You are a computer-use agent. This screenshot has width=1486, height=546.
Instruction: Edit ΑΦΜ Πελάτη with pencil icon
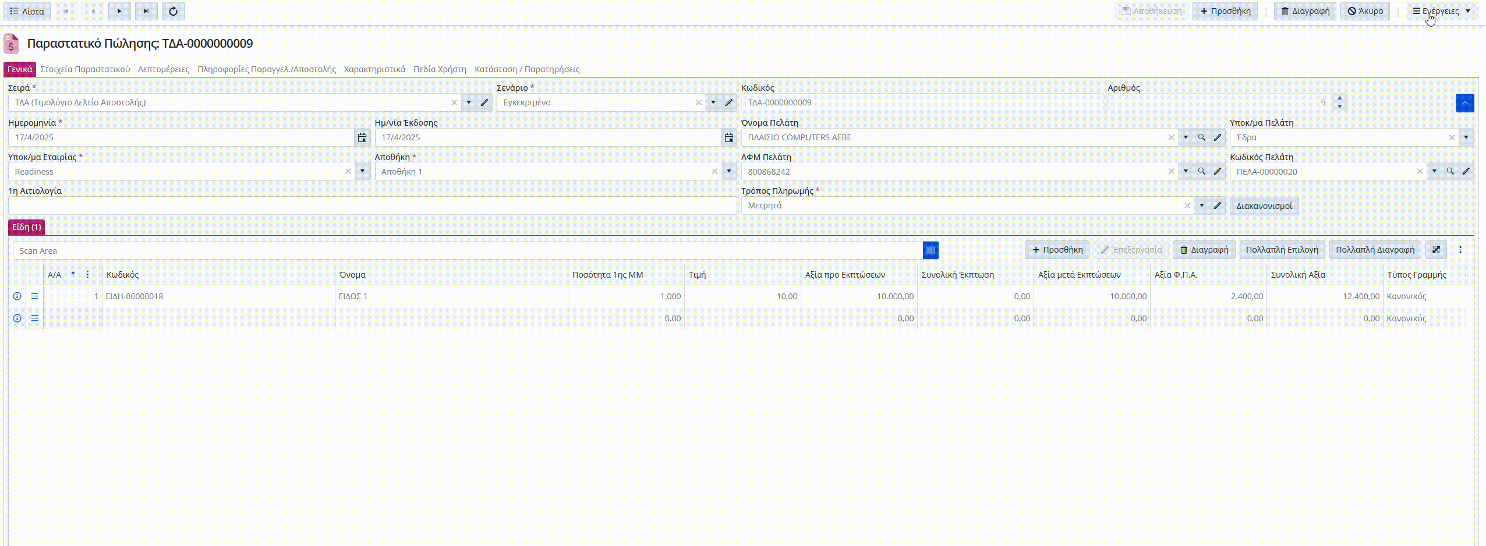pyautogui.click(x=1218, y=171)
